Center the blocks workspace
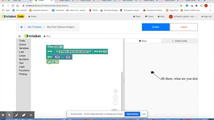The height and width of the screenshot is (120, 214). click(116, 91)
